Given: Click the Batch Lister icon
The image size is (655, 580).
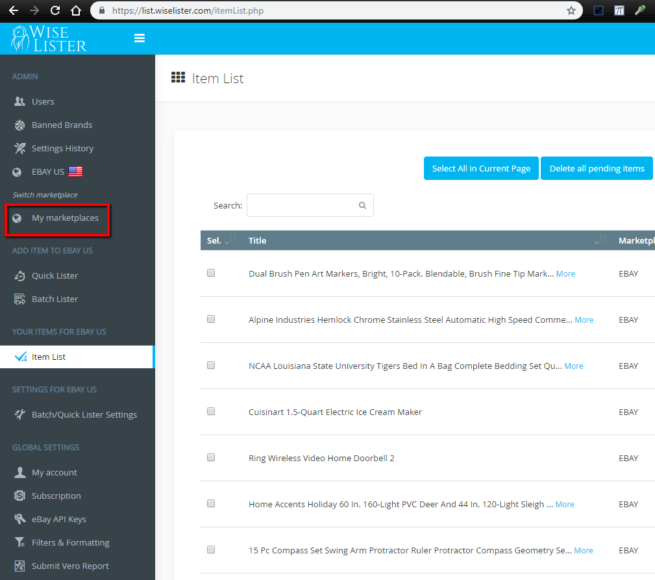Looking at the screenshot, I should 19,299.
